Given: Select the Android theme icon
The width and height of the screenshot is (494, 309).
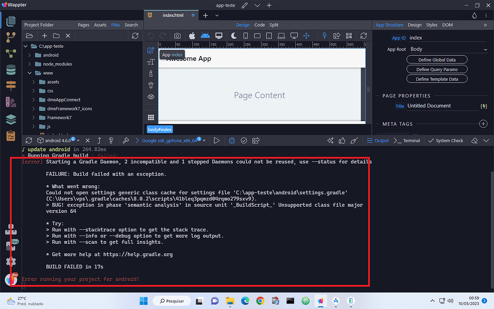Looking at the screenshot, I should (205, 36).
